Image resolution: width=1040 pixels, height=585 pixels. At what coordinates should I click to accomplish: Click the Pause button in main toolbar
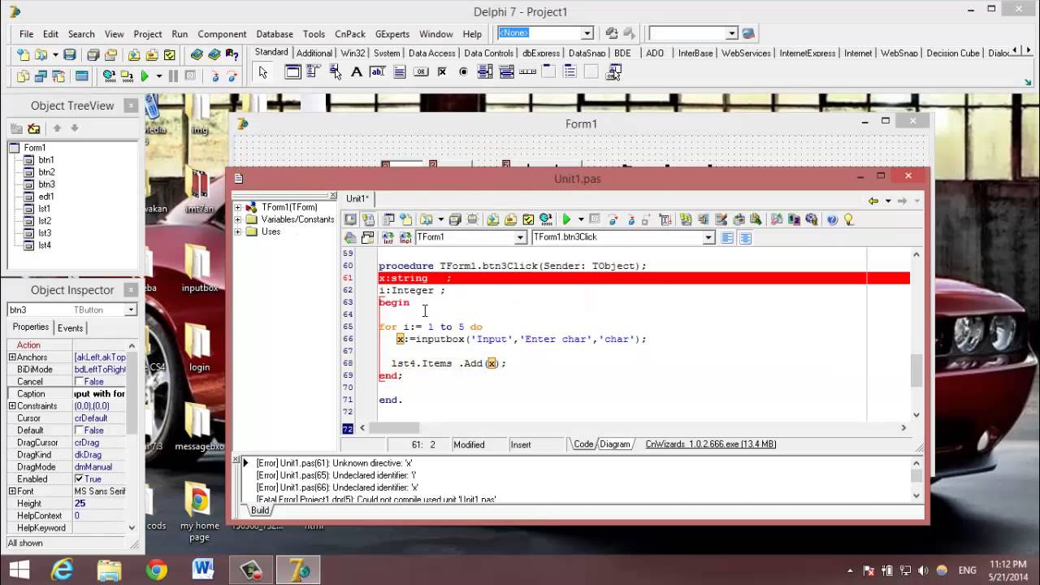coord(173,76)
